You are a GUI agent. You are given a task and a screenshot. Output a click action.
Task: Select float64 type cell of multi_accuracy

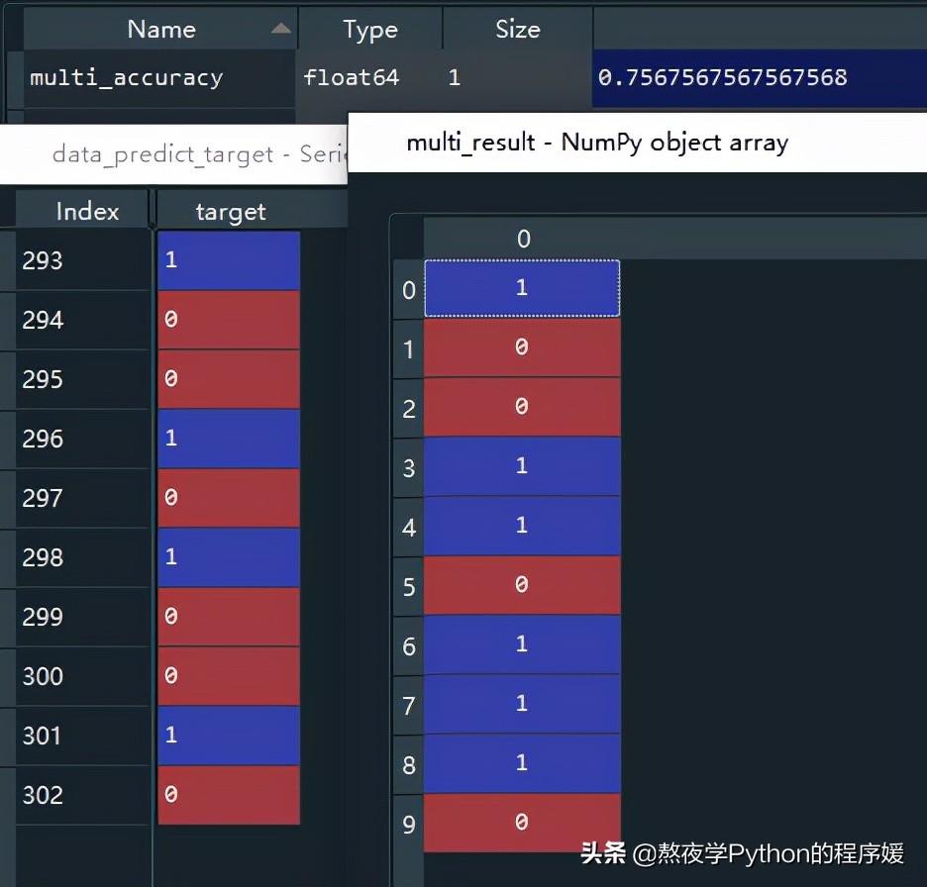(x=351, y=77)
